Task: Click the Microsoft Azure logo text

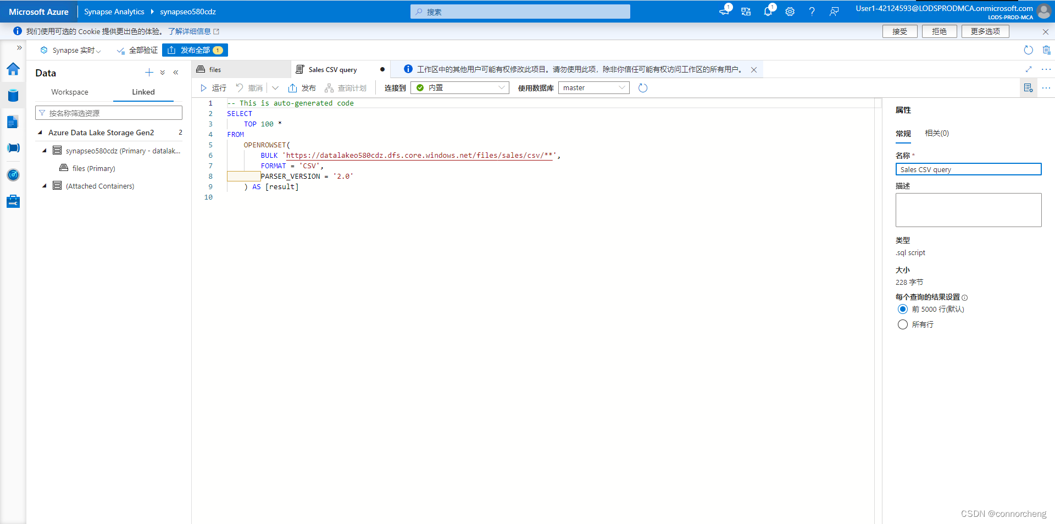Action: (x=38, y=12)
